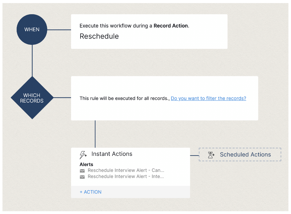Click envelope icon beside the Interviewer alert
Viewport: 291px width, 214px height.
point(82,177)
